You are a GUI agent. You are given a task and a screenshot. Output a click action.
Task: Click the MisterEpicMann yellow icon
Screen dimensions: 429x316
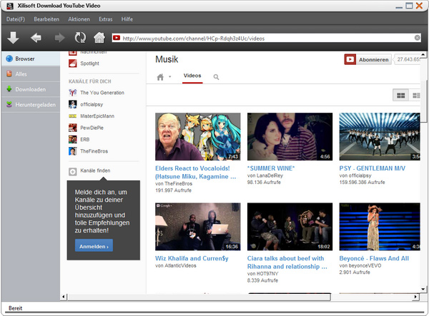[x=72, y=116]
